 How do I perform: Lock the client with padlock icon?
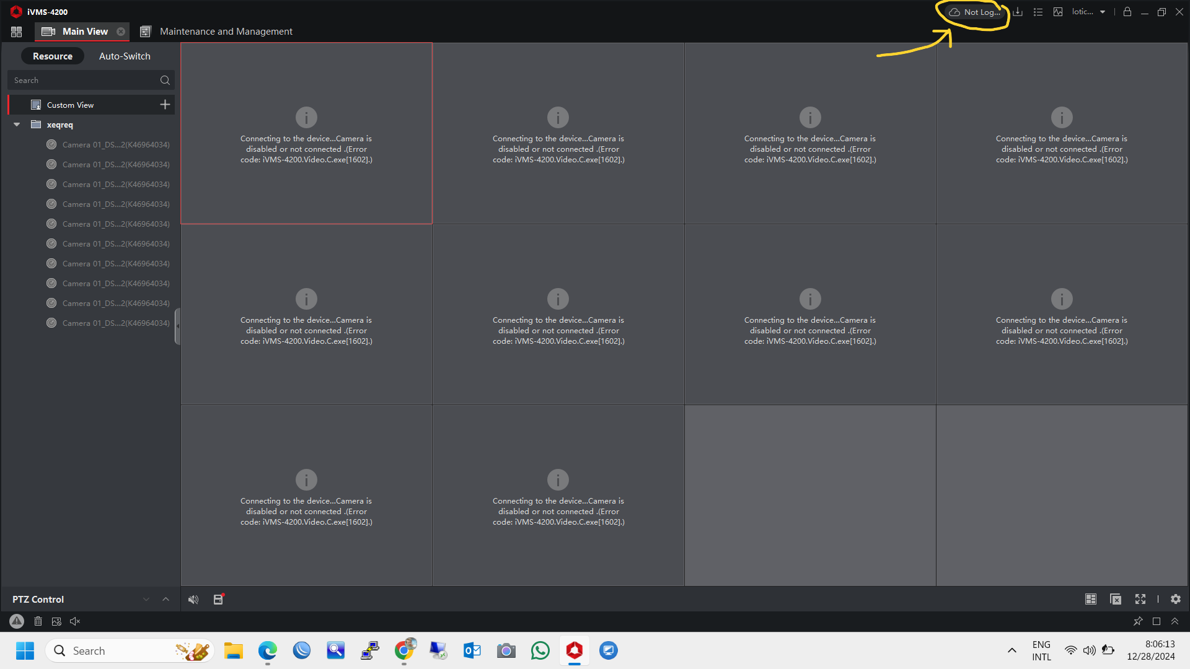point(1127,12)
